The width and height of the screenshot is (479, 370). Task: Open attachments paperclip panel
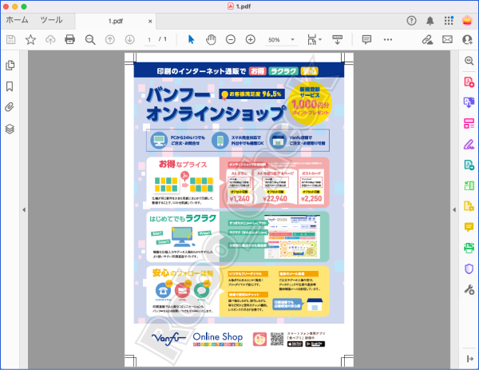(10, 107)
